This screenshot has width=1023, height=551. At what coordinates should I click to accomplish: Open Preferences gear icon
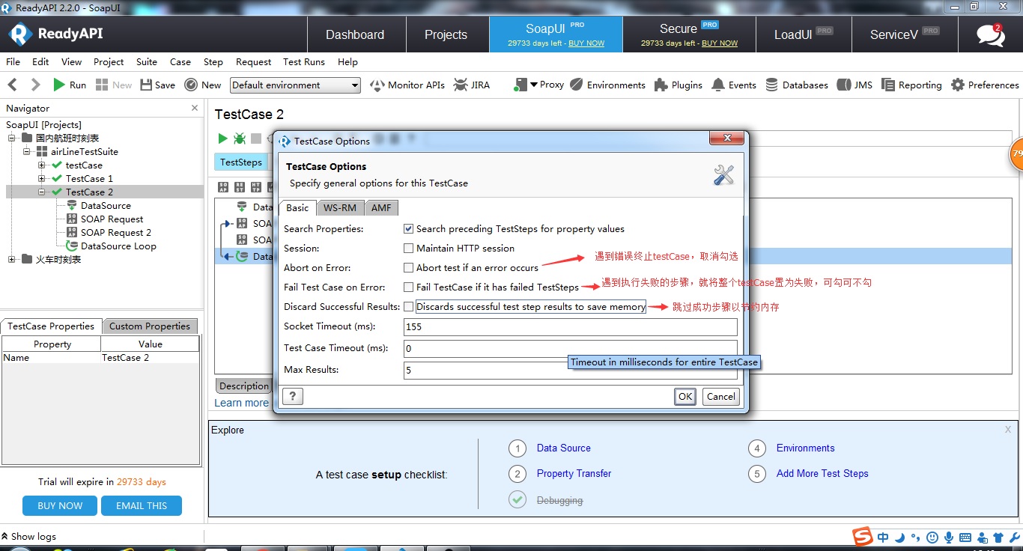pyautogui.click(x=958, y=85)
